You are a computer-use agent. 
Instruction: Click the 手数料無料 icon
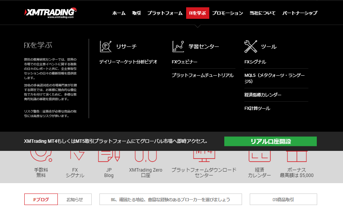pyautogui.click(x=41, y=156)
